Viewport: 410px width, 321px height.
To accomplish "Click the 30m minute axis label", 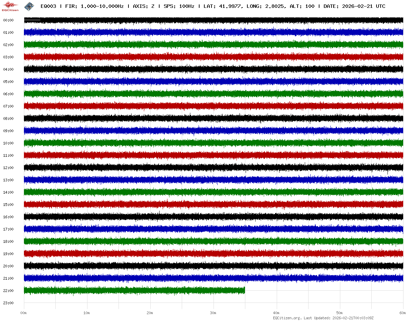I will pyautogui.click(x=213, y=313).
